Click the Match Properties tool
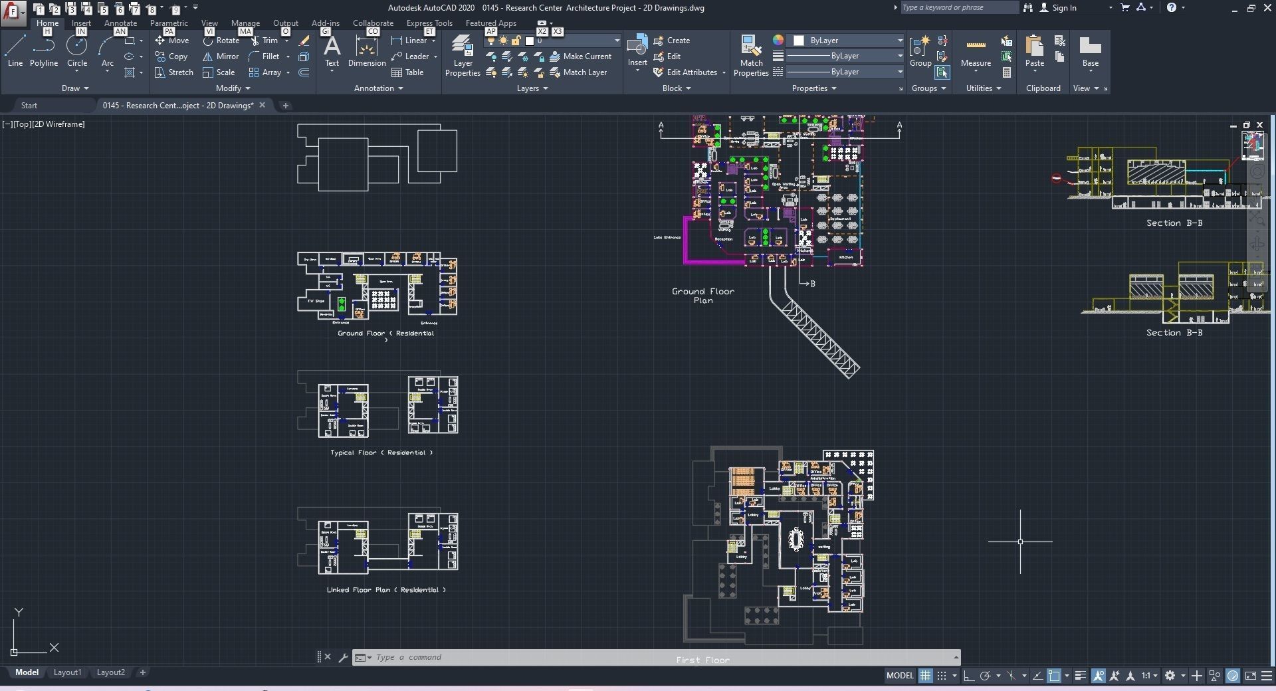 pos(751,56)
